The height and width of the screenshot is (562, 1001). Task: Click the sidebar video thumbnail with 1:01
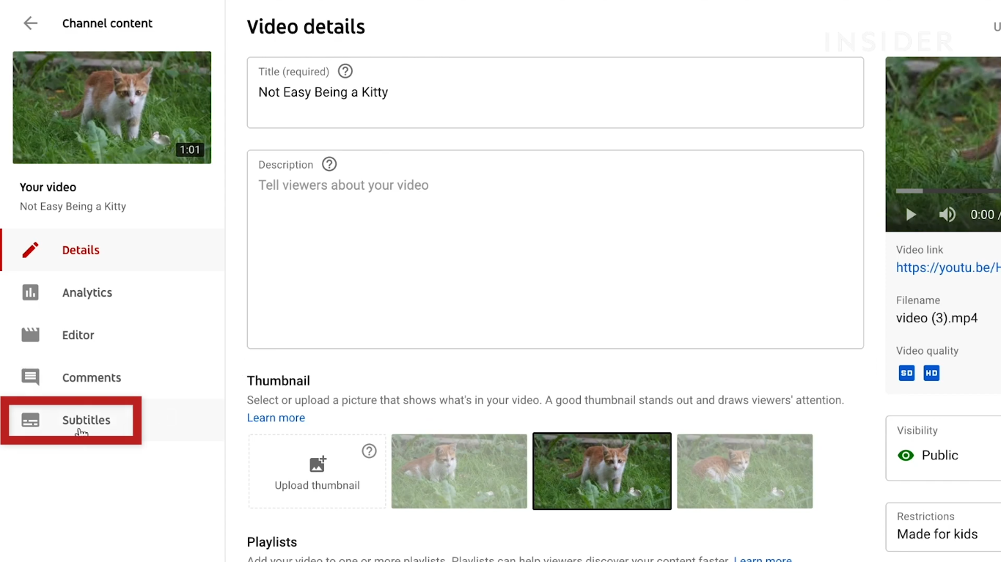112,108
